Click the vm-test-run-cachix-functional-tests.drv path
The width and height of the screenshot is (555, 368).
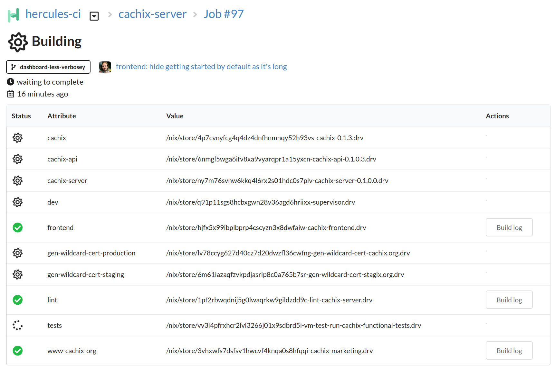(294, 325)
